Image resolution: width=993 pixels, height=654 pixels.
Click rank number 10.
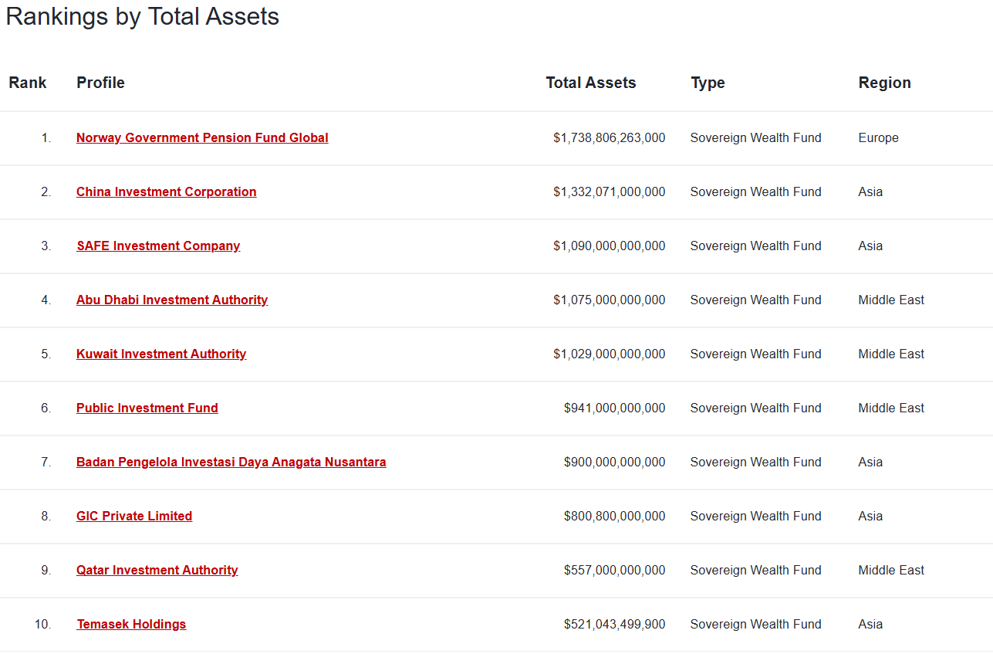coord(43,624)
